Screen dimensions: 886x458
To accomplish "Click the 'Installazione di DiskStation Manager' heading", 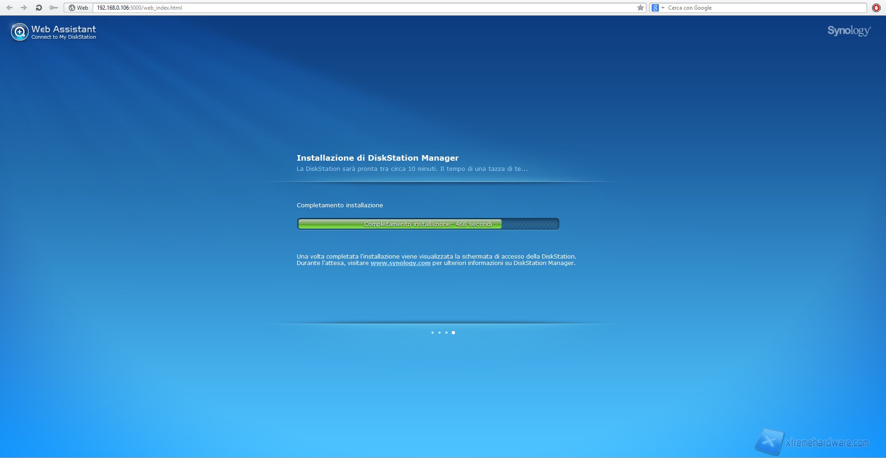I will [x=377, y=158].
